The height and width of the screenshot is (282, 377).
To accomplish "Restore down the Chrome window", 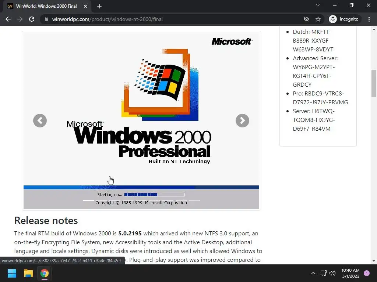I will [352, 5].
